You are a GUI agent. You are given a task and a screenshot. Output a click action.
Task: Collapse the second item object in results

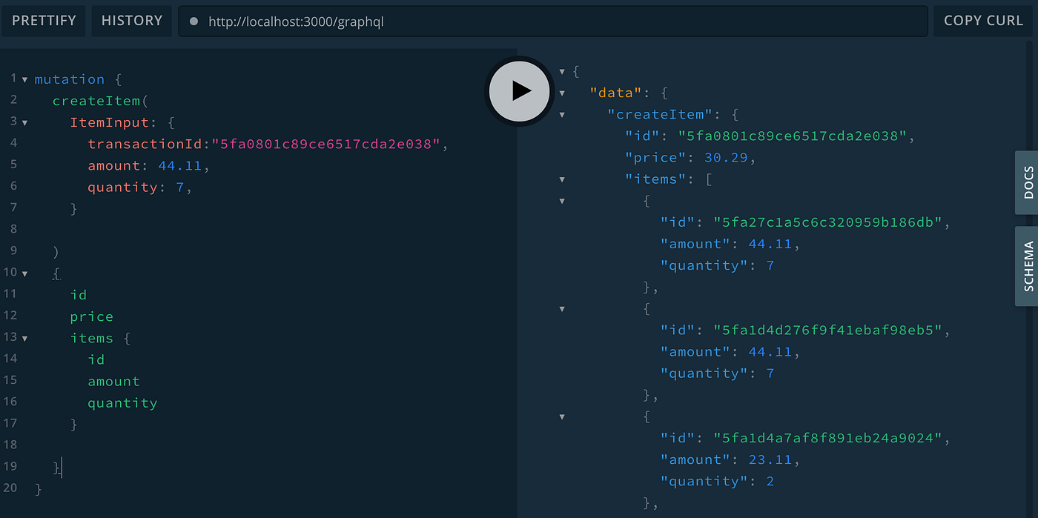click(x=562, y=308)
